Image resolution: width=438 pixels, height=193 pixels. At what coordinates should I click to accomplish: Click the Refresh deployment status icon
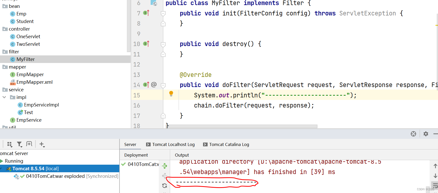[165, 186]
